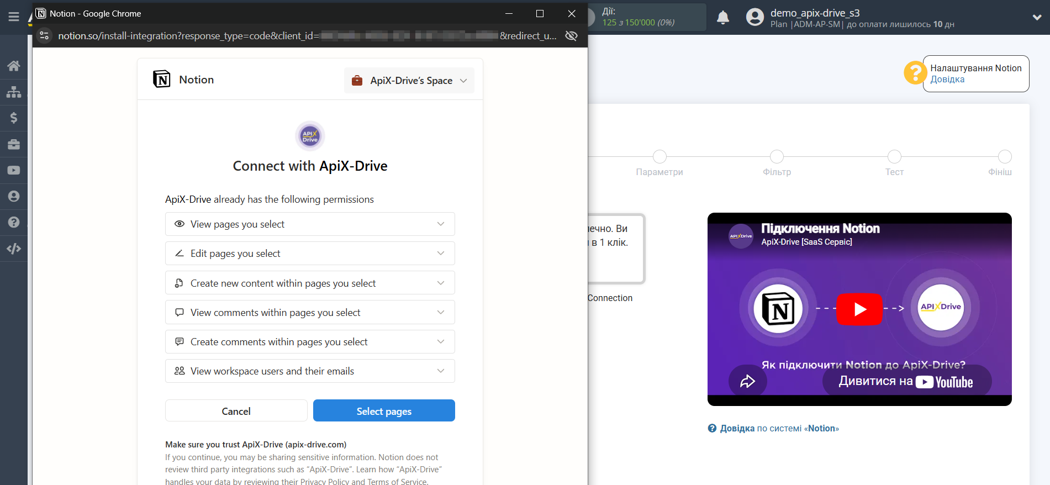
Task: Expand the account menu chevron
Action: tap(1037, 17)
